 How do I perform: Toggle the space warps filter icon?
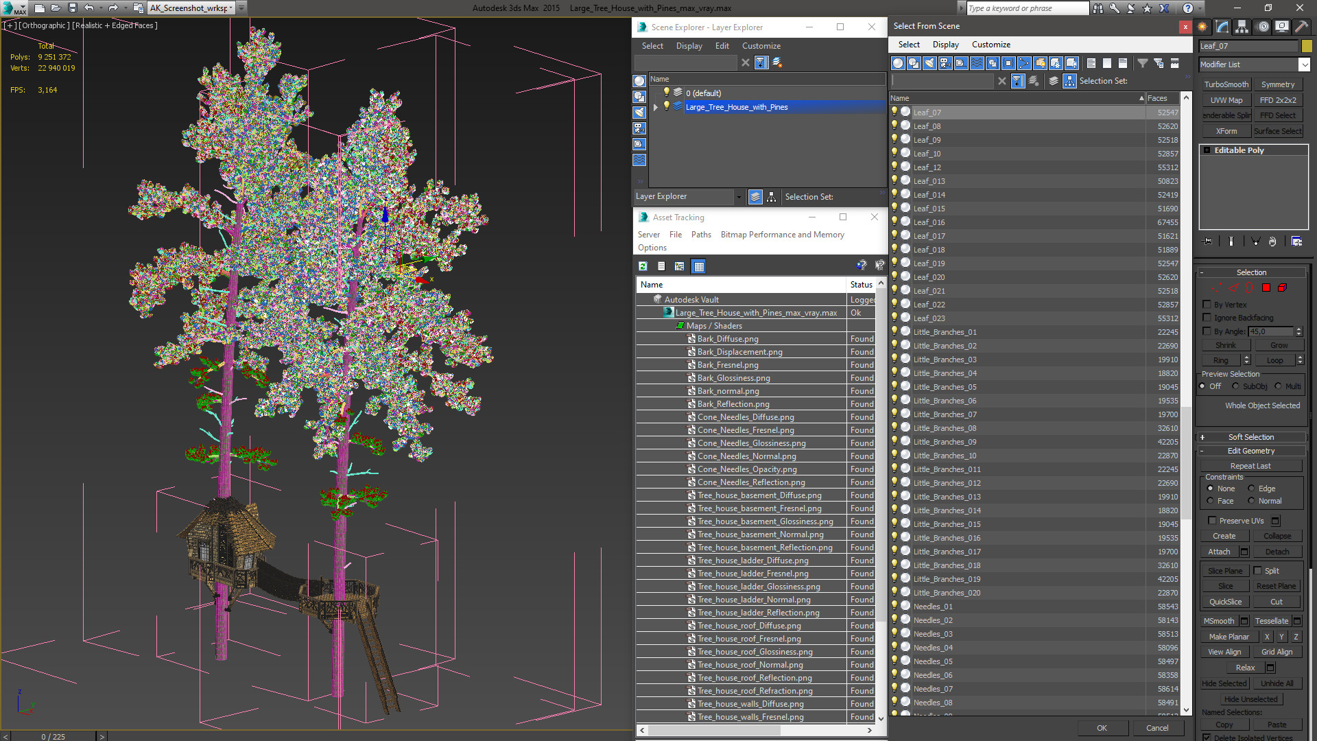(977, 63)
